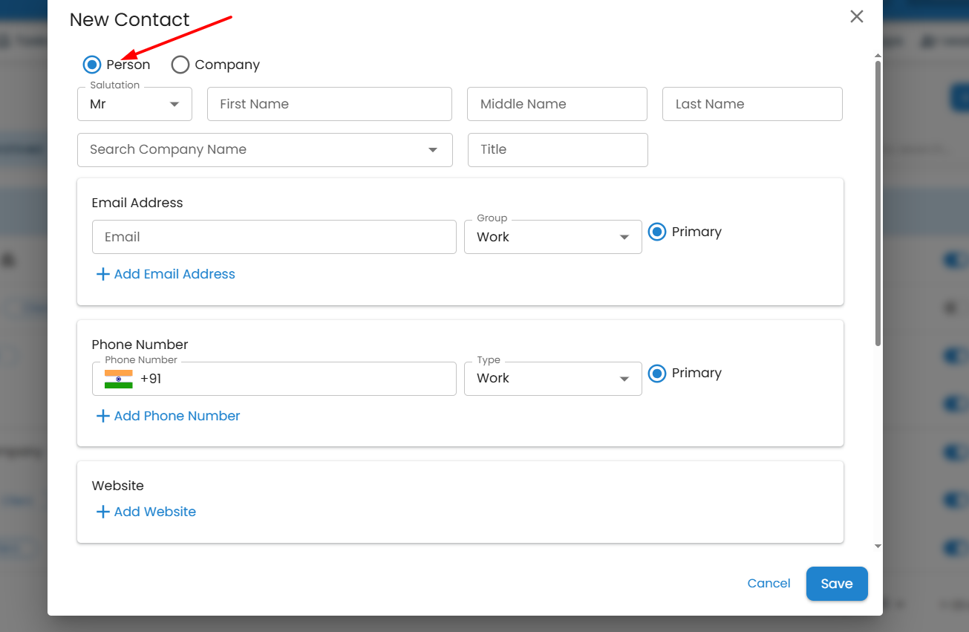Close the New Contact dialog
This screenshot has height=632, width=969.
(856, 16)
